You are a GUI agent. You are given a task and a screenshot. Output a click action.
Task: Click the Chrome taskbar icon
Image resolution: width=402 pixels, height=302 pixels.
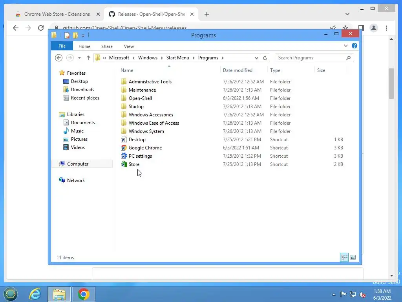84,294
